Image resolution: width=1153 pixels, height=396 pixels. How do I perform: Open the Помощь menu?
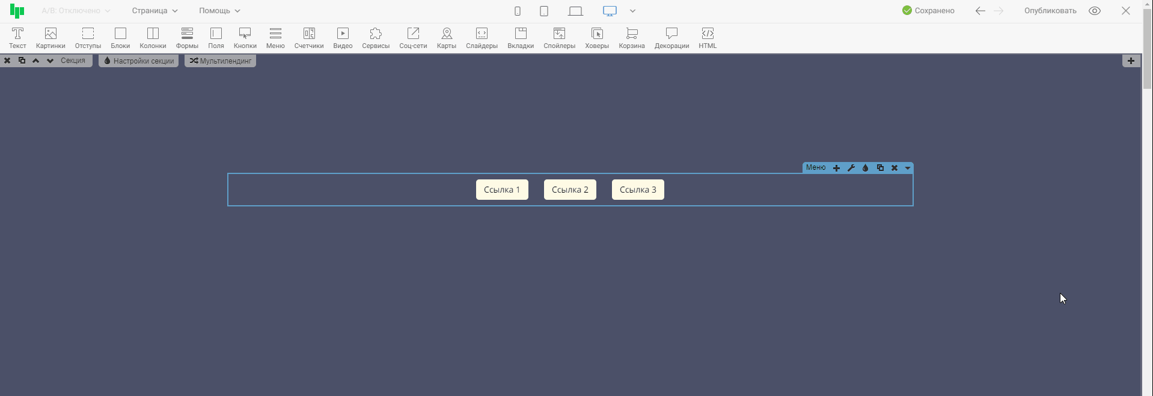(219, 11)
